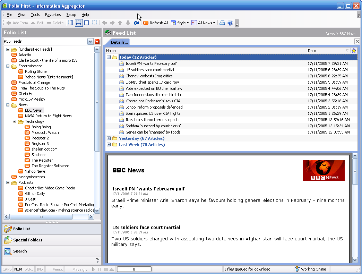Click the up arrow toolbar icon
362x274 pixels.
click(x=120, y=23)
